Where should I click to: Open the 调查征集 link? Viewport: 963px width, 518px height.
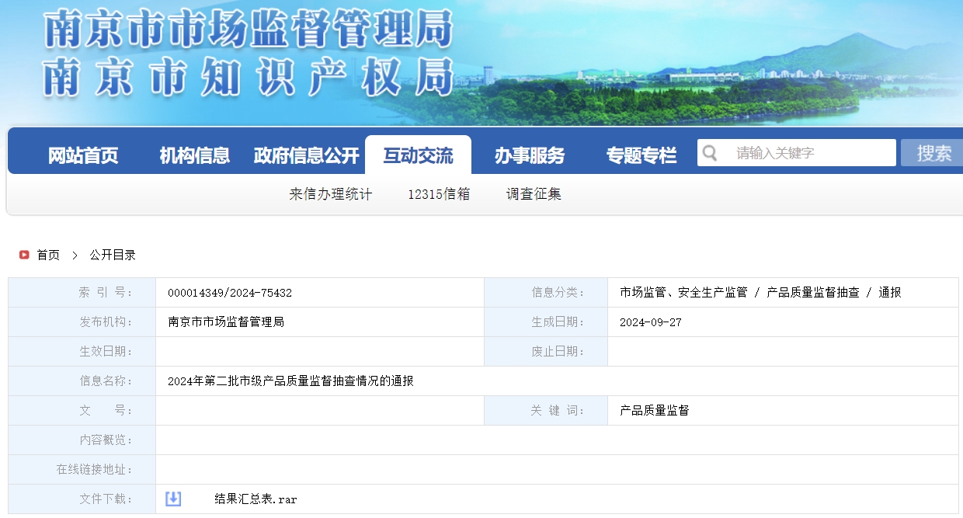click(534, 194)
